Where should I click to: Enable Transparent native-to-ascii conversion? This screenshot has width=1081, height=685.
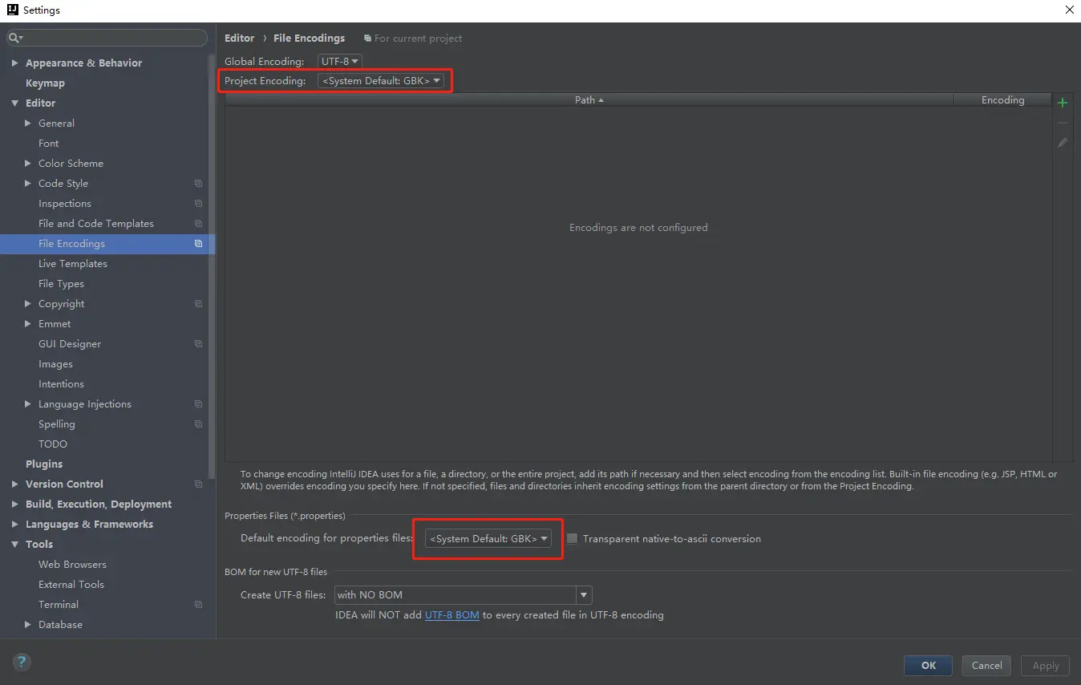572,539
